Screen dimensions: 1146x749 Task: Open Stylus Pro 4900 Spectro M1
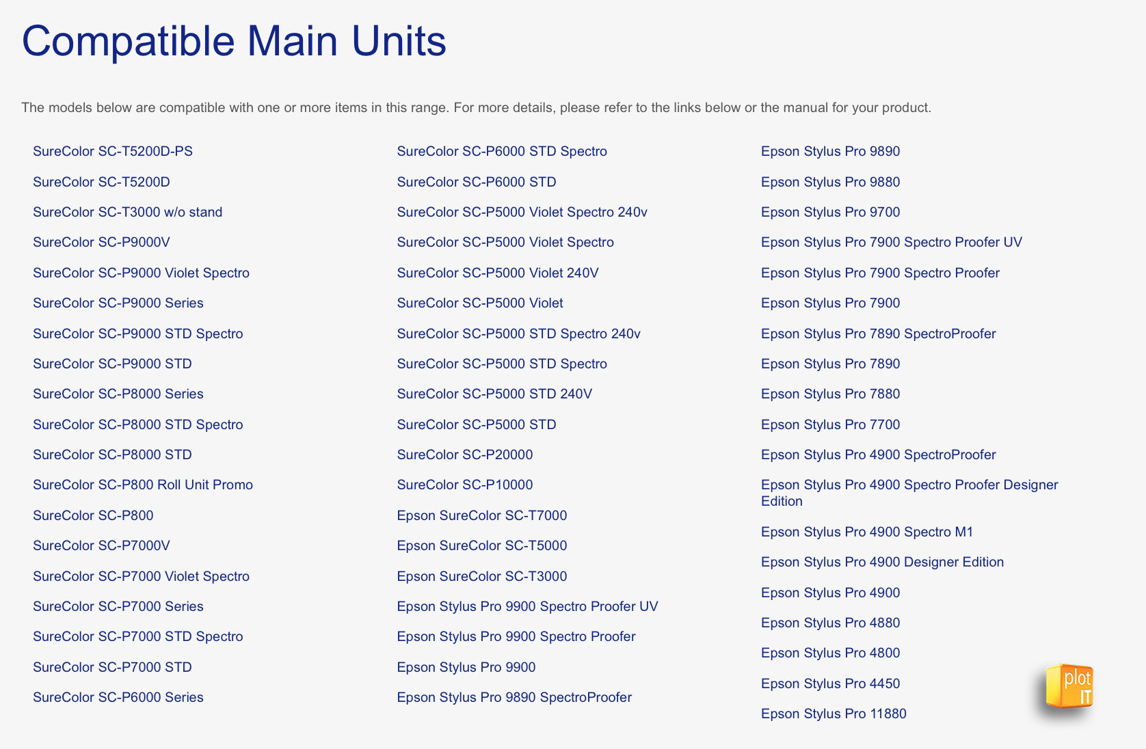[x=867, y=532]
